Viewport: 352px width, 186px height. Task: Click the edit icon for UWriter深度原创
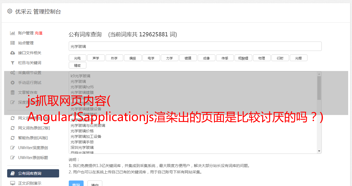(13, 148)
